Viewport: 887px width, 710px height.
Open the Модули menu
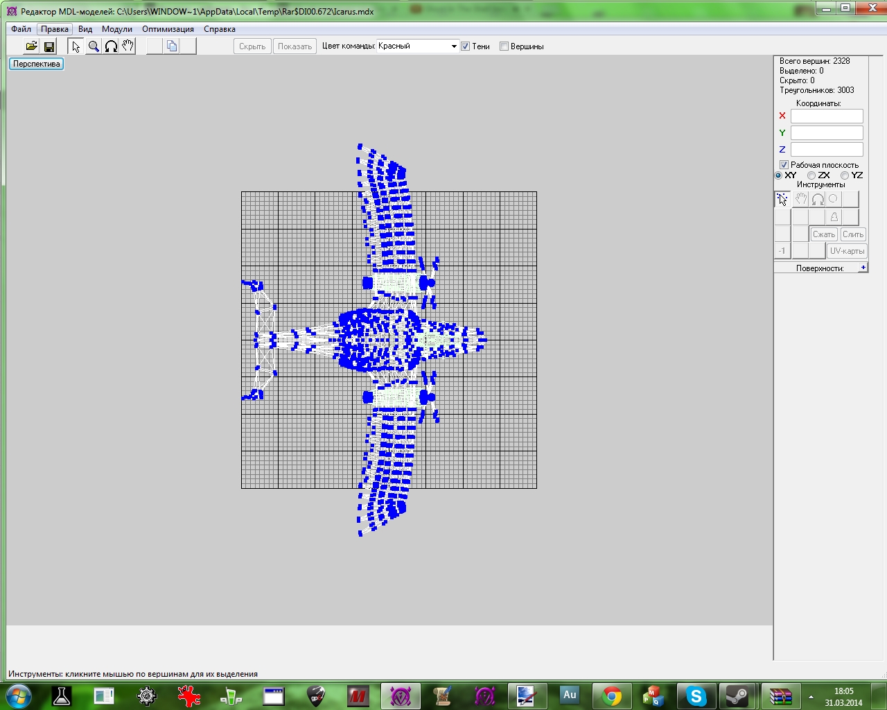click(116, 29)
